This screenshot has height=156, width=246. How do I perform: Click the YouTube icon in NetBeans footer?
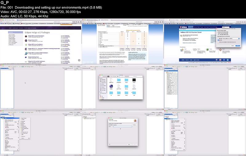pyautogui.click(x=220, y=60)
